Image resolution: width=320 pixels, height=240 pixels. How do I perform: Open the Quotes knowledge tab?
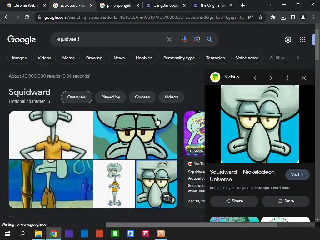(142, 97)
